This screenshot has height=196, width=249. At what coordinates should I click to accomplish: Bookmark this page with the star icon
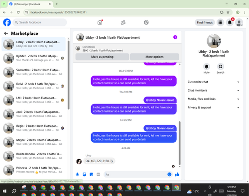228,12
